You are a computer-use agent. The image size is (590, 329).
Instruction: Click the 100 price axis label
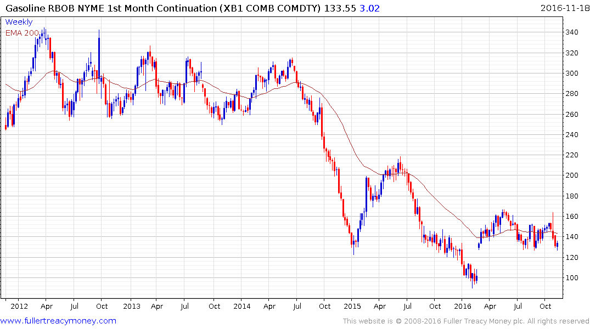click(572, 278)
